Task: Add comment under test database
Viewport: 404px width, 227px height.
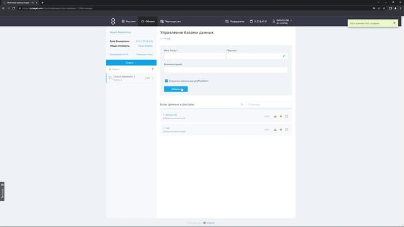Action: click(174, 132)
